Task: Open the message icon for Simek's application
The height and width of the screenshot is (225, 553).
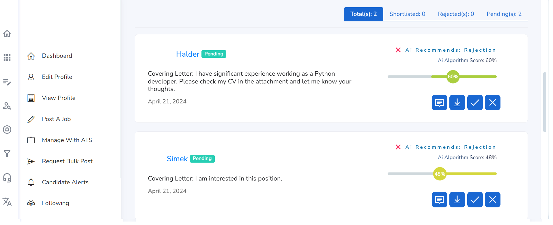Action: point(439,200)
